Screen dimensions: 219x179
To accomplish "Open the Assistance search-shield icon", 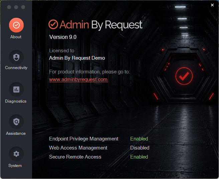I will (16, 122).
